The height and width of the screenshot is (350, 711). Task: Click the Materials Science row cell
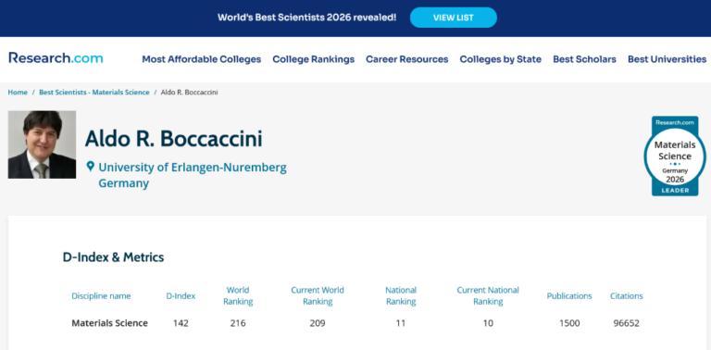pyautogui.click(x=110, y=323)
